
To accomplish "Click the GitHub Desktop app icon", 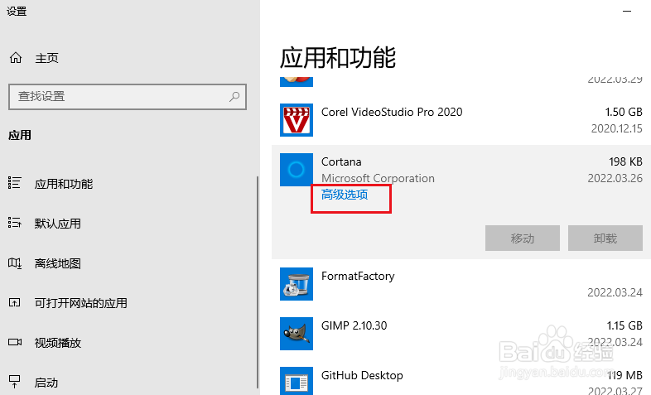I will 296,381.
